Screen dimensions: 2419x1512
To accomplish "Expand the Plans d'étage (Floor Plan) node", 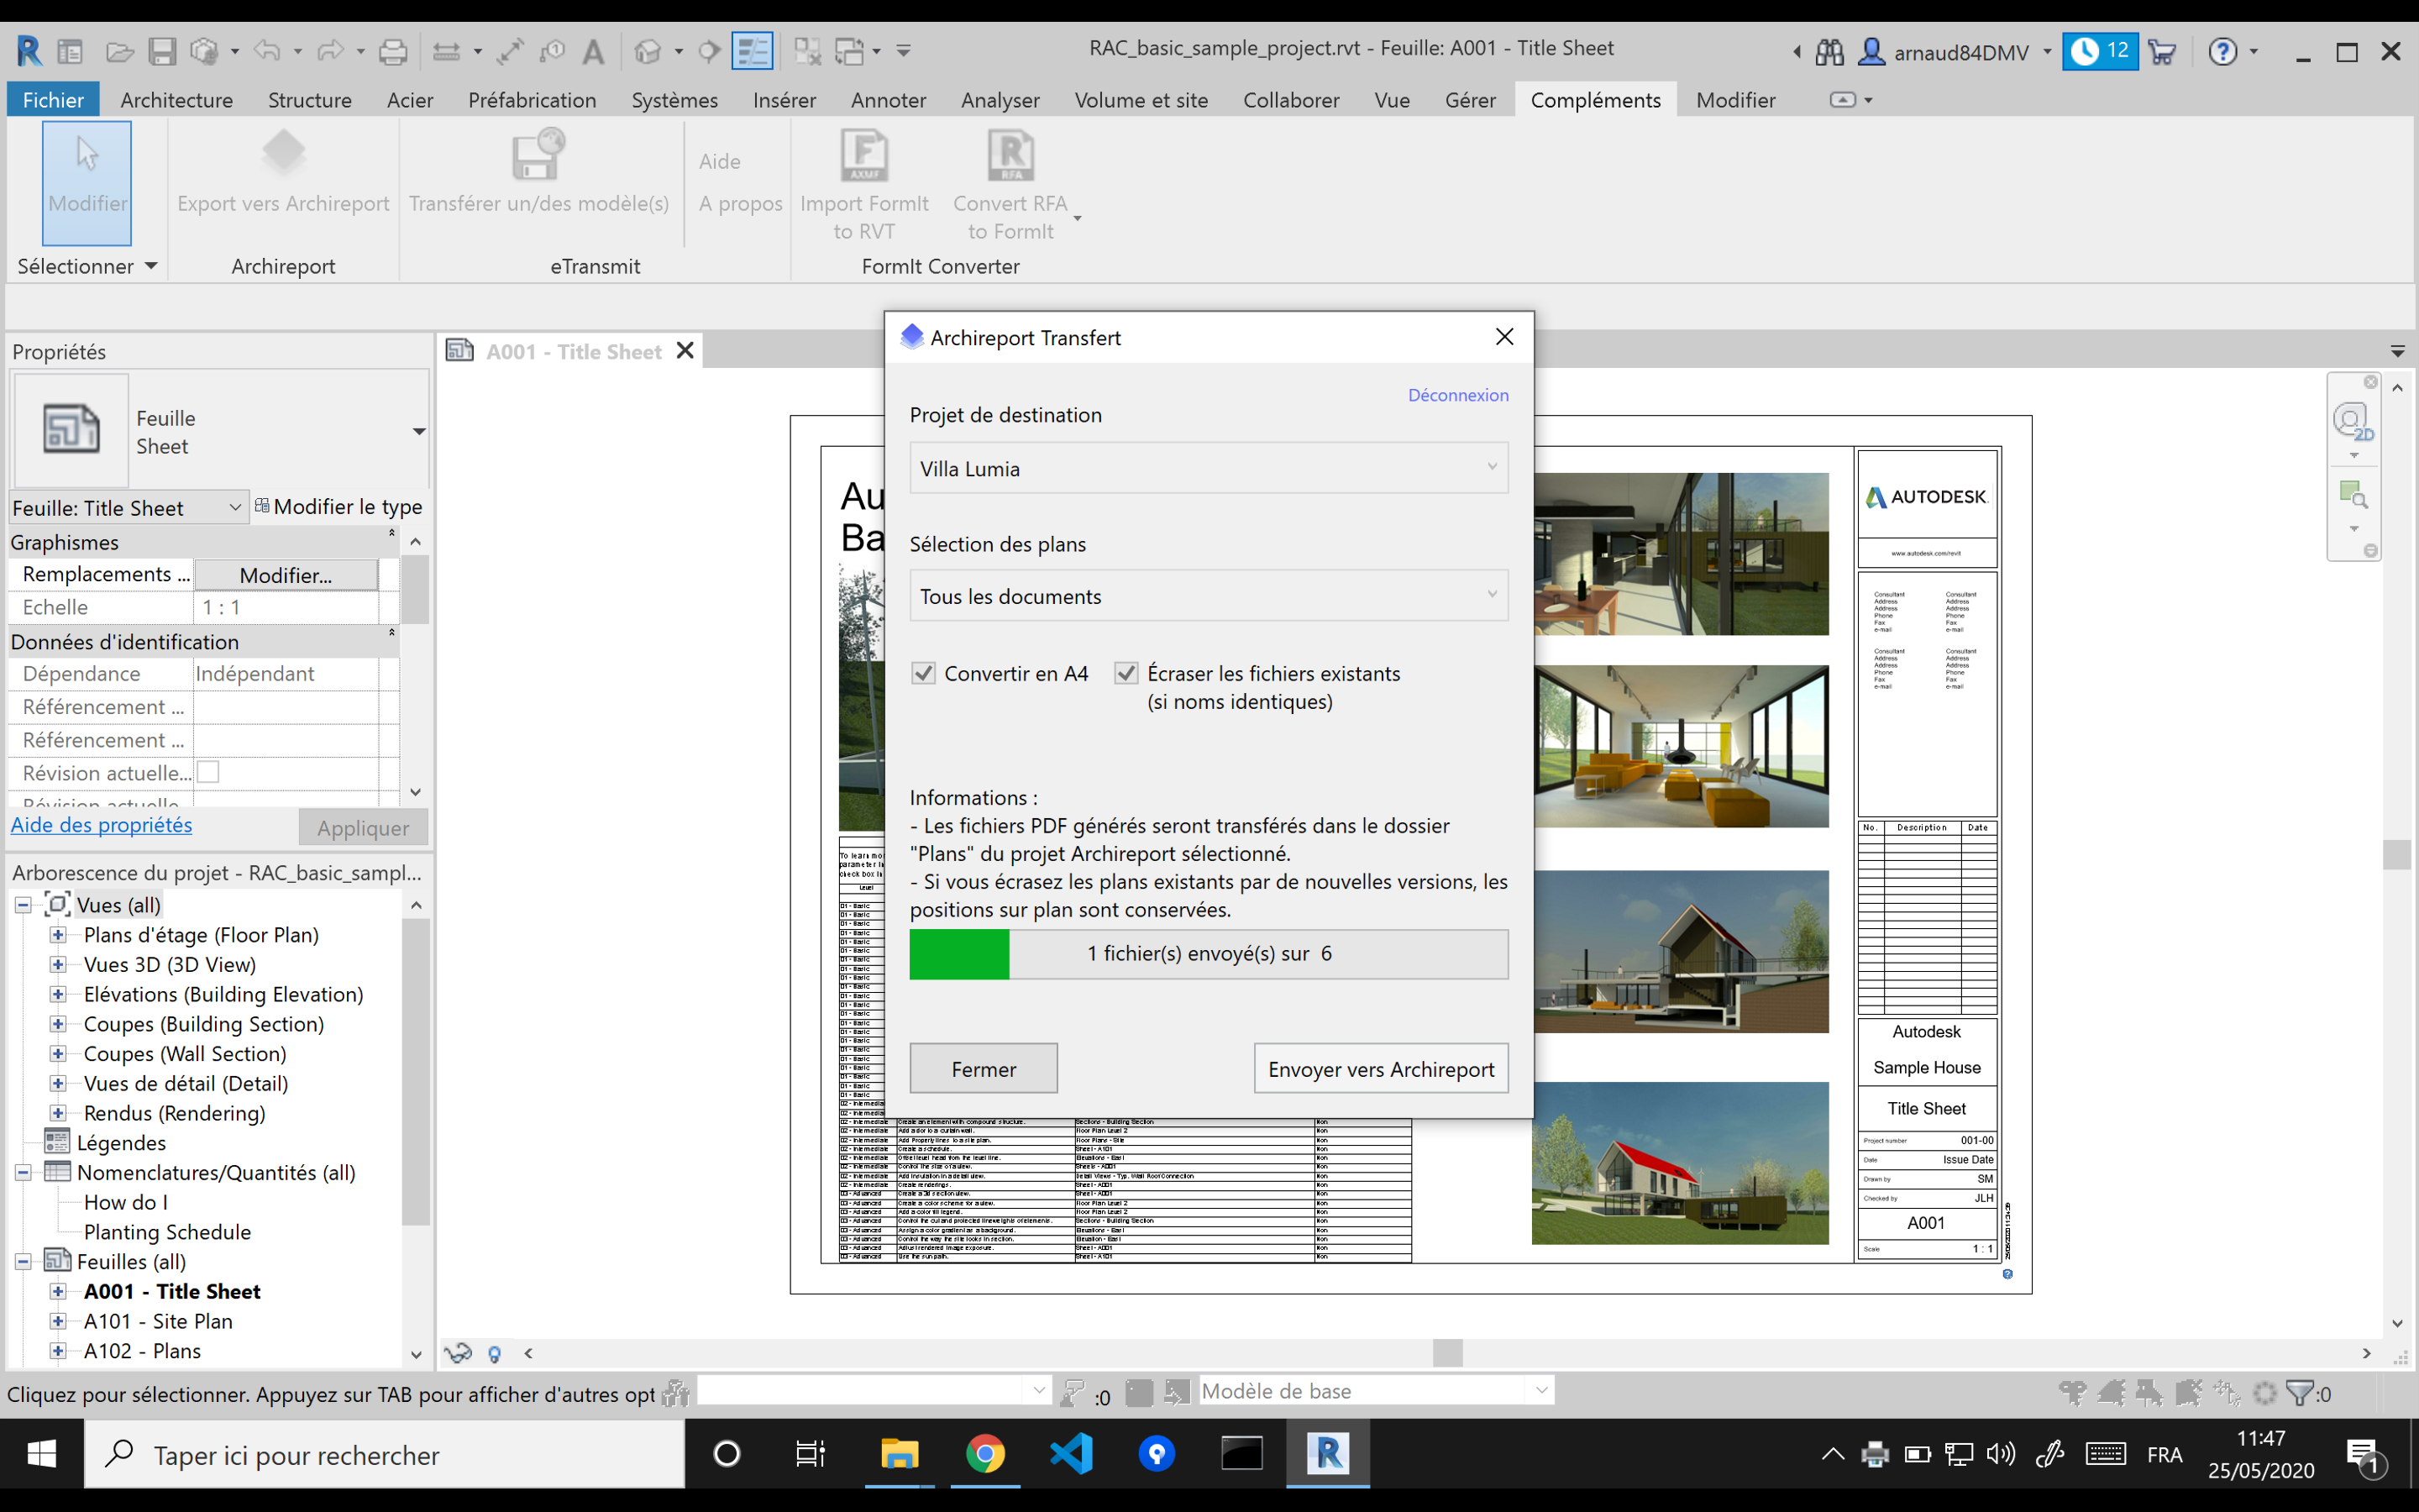I will (x=58, y=935).
